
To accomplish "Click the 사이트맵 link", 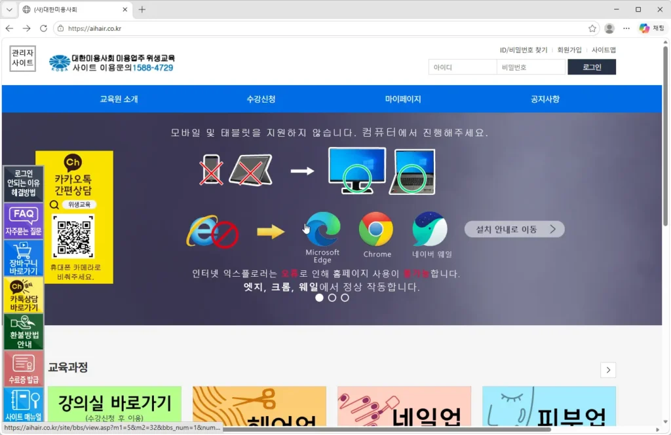I will [x=604, y=50].
